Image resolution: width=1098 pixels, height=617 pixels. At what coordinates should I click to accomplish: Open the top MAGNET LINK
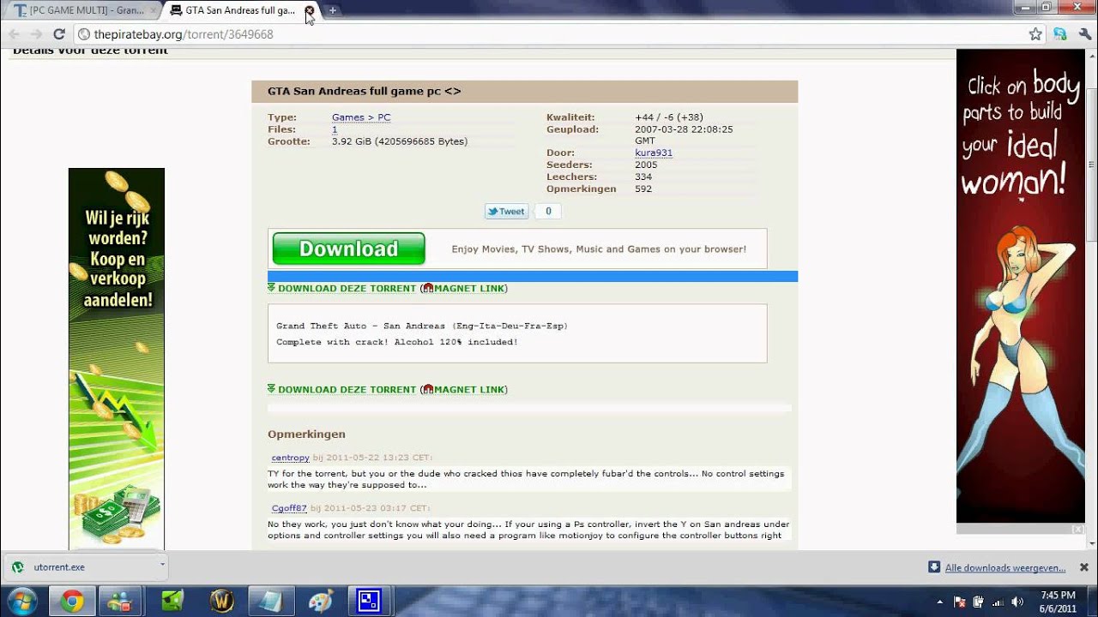(x=468, y=289)
